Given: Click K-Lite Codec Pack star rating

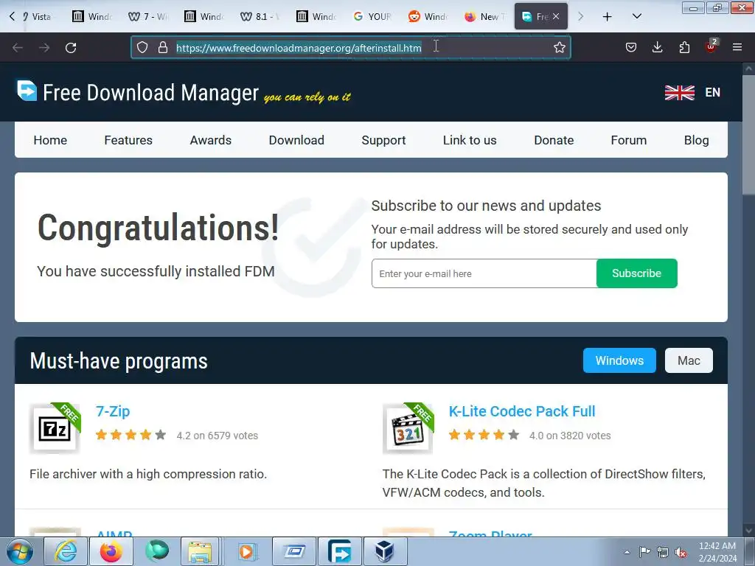Looking at the screenshot, I should pos(484,435).
